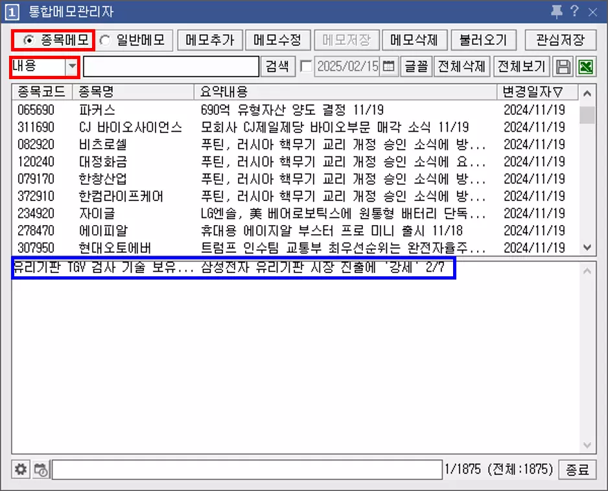
Task: Click summary starting 'LG엔솔, 美 베어로보틱스에'
Action: [x=343, y=213]
